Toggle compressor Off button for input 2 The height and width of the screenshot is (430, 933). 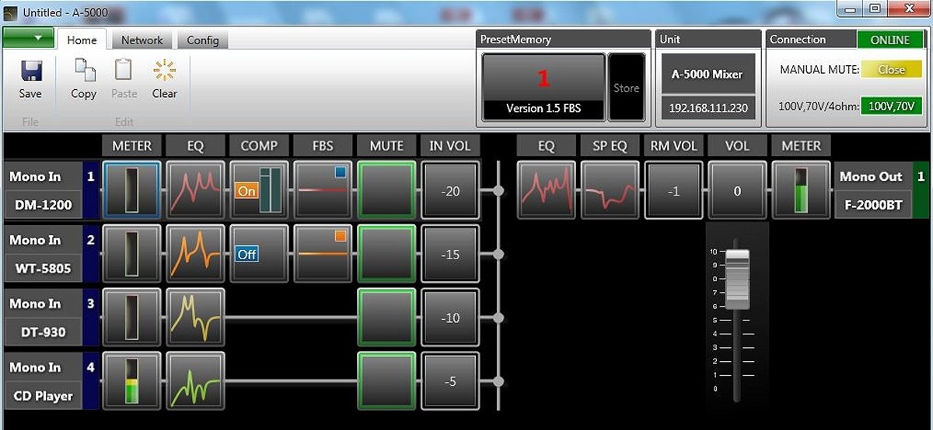pos(246,255)
